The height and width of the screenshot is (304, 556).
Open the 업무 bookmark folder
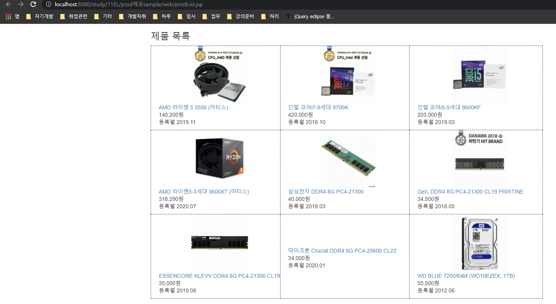point(211,17)
